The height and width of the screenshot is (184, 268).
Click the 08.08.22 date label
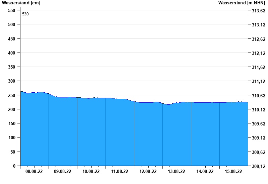point(34,171)
